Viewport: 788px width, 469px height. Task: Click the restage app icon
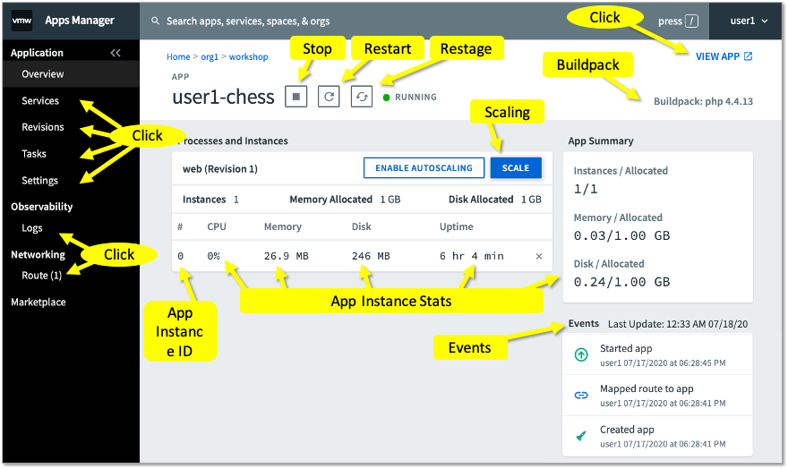[362, 97]
